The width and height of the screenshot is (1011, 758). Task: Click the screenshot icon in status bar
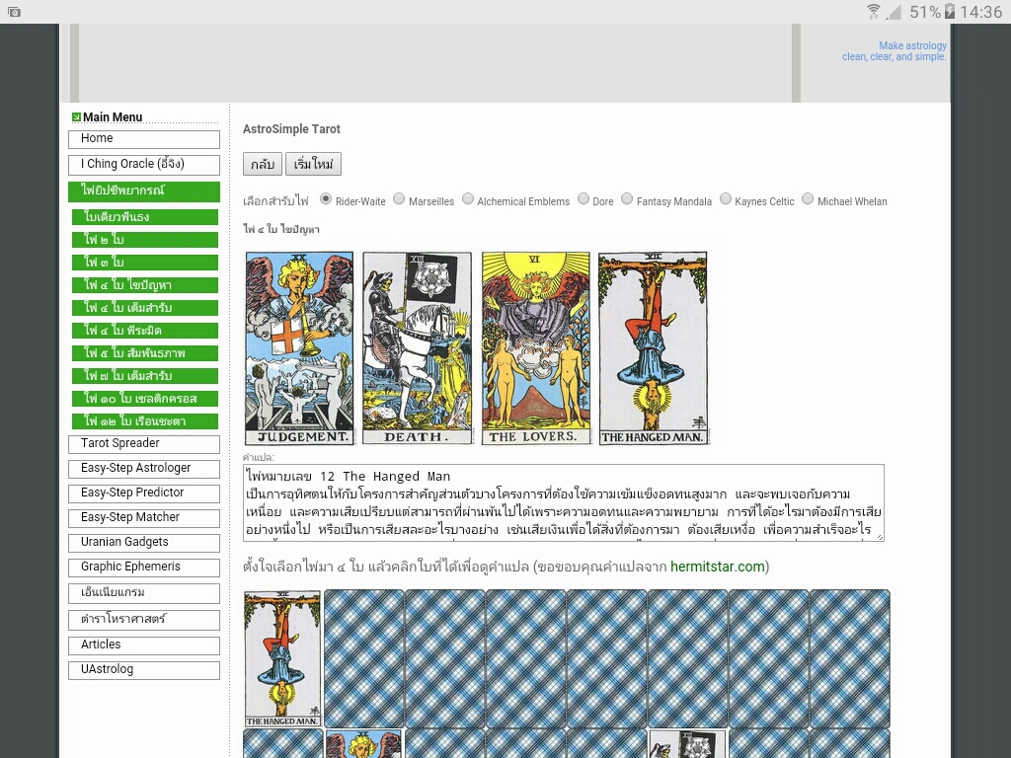pos(14,12)
